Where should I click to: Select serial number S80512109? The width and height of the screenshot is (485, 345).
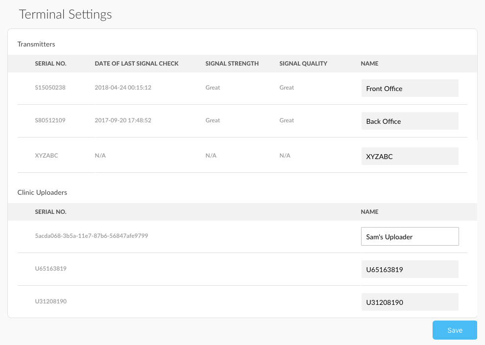pyautogui.click(x=50, y=120)
